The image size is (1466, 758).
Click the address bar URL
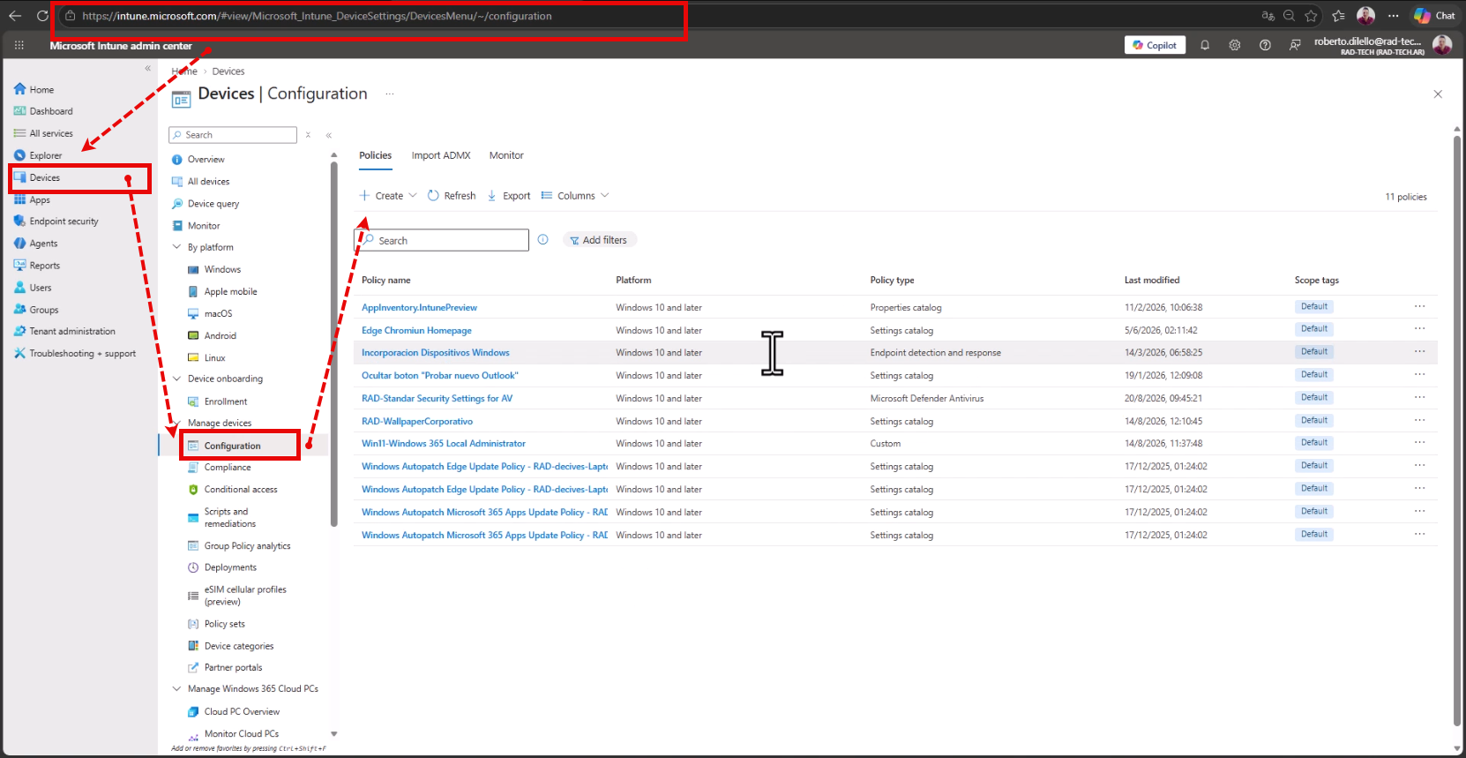pos(318,16)
